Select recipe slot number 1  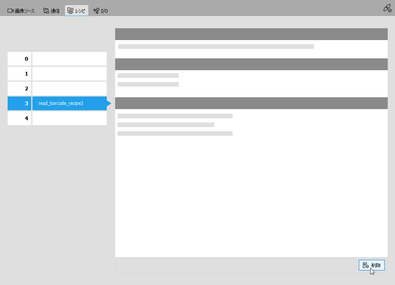tap(19, 74)
